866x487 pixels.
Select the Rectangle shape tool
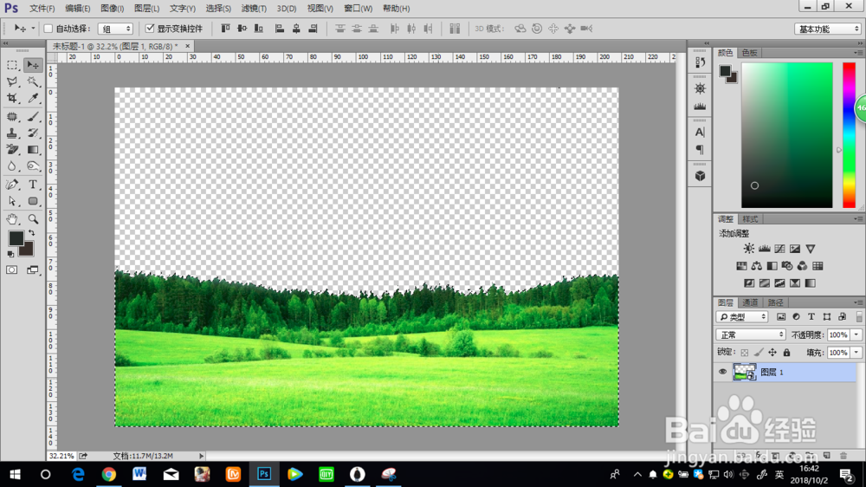point(33,201)
